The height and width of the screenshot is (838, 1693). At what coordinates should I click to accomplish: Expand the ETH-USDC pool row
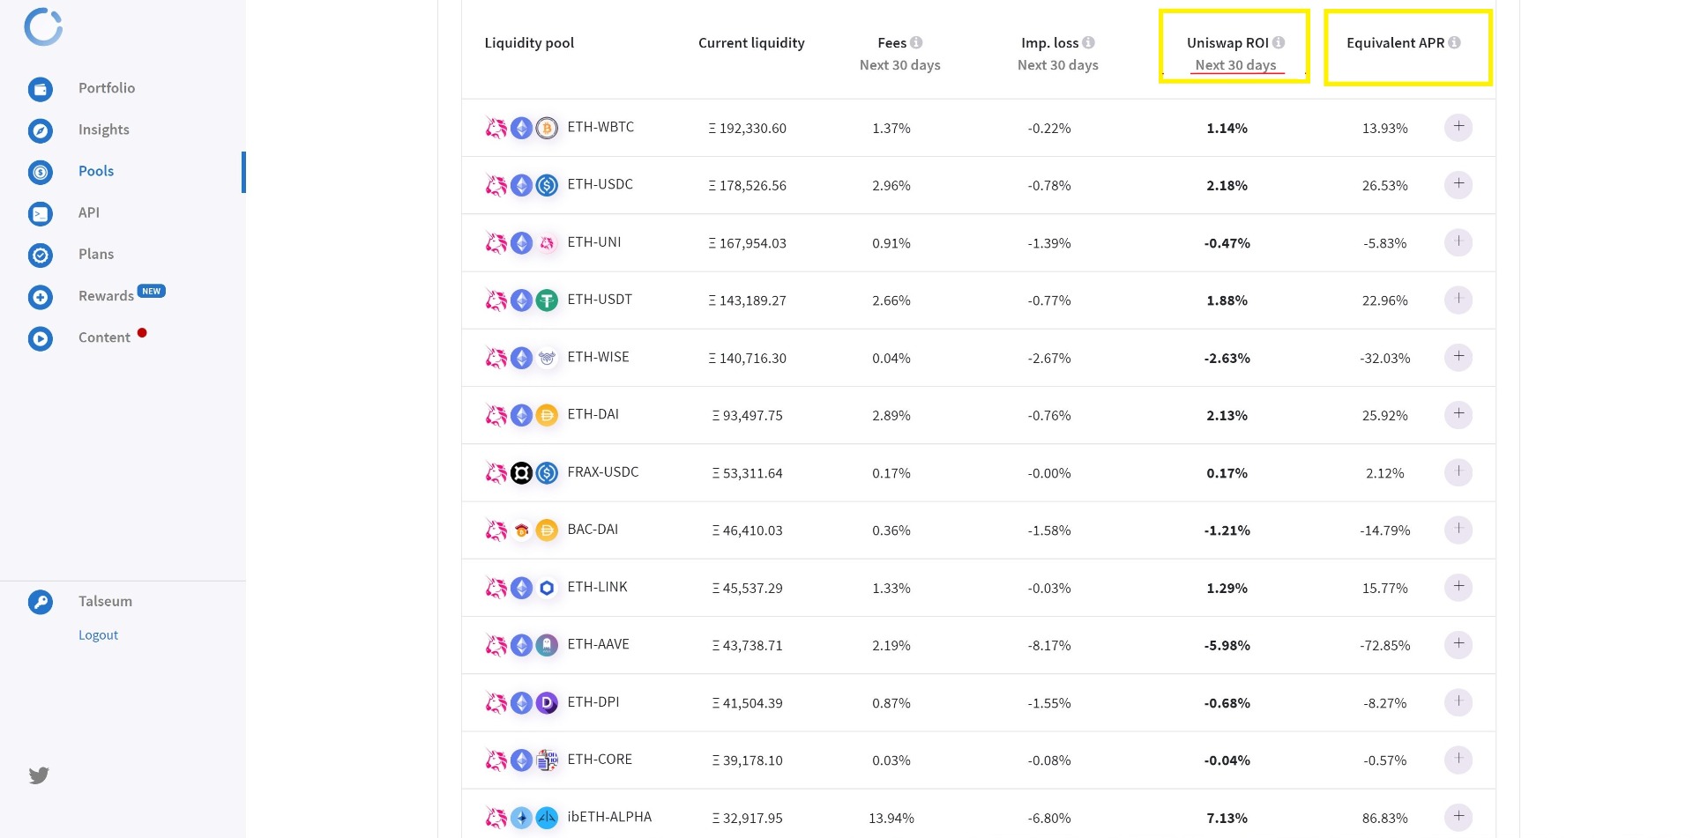click(1458, 184)
